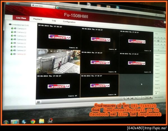Select the empty grey video pane
The image size is (168, 131).
point(136,85)
